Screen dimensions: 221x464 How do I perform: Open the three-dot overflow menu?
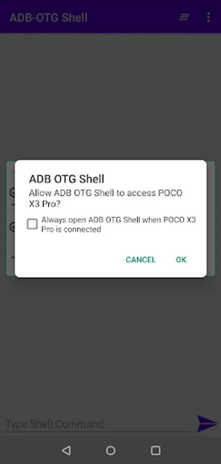(x=208, y=17)
